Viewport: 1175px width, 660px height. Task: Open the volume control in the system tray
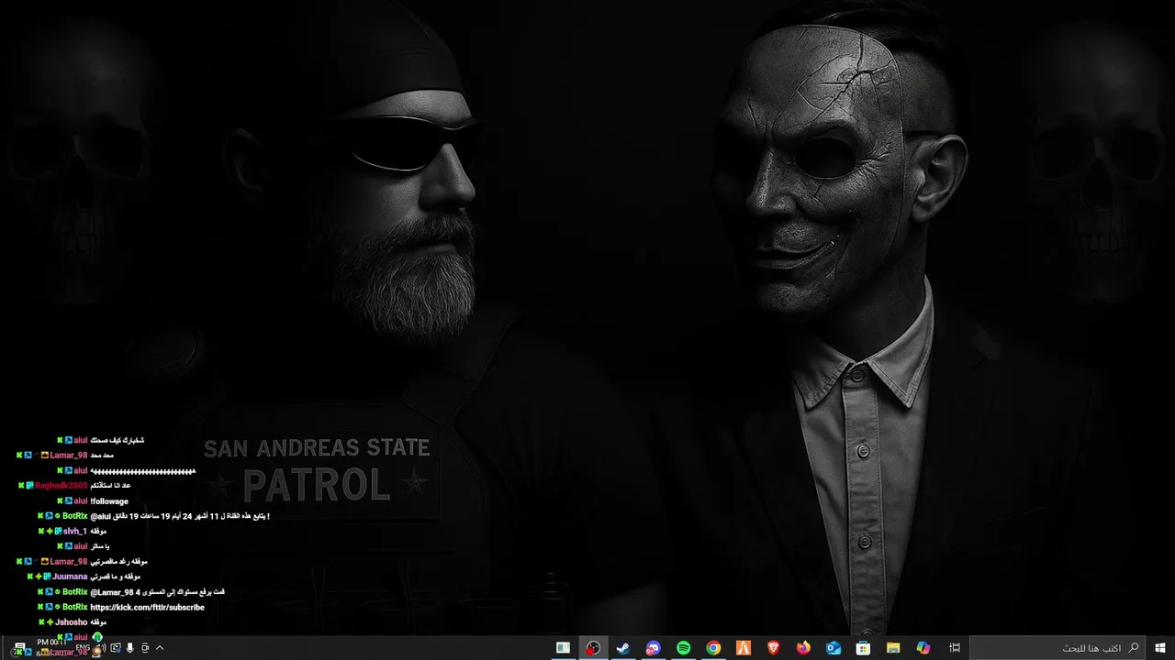point(103,648)
